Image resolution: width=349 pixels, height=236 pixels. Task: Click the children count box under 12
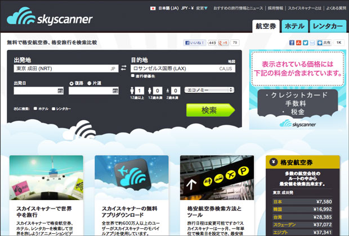pos(158,90)
